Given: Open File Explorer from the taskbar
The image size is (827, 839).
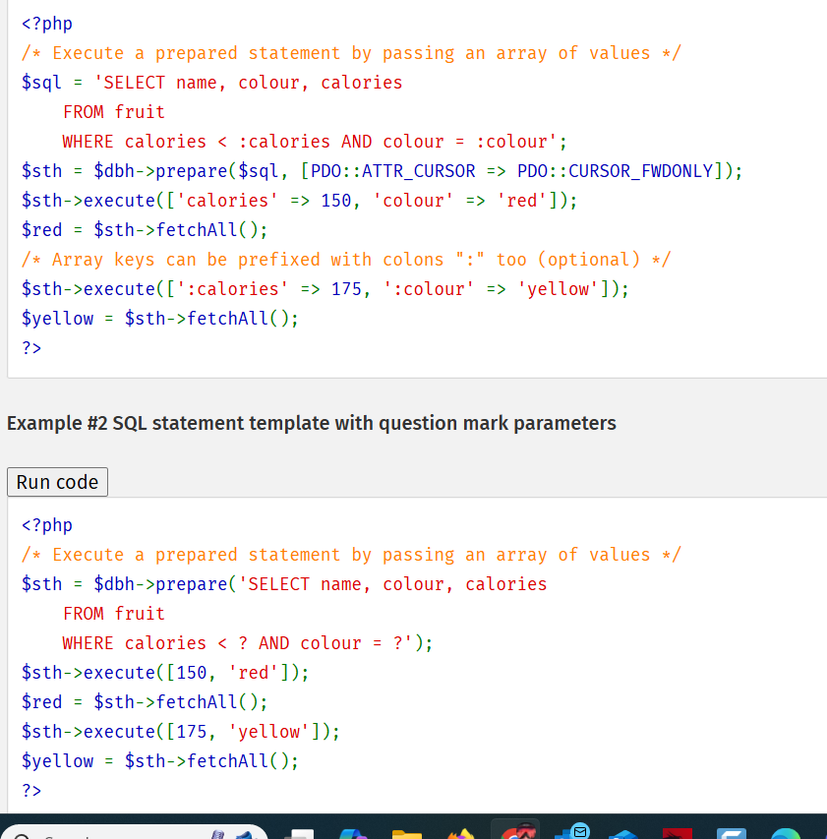Looking at the screenshot, I should tap(406, 831).
